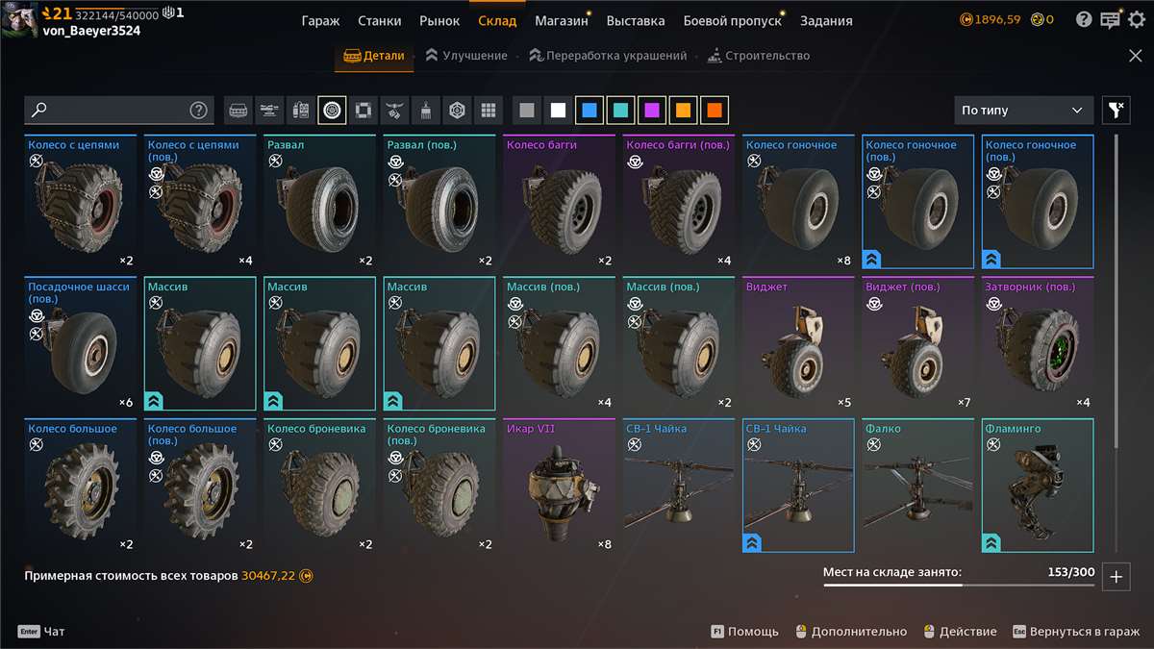Click the search help question mark

(x=198, y=111)
